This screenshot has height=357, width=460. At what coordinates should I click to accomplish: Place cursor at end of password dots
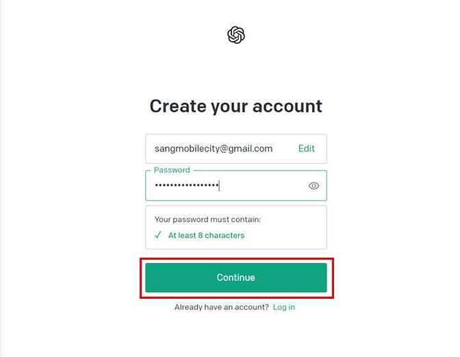click(219, 186)
